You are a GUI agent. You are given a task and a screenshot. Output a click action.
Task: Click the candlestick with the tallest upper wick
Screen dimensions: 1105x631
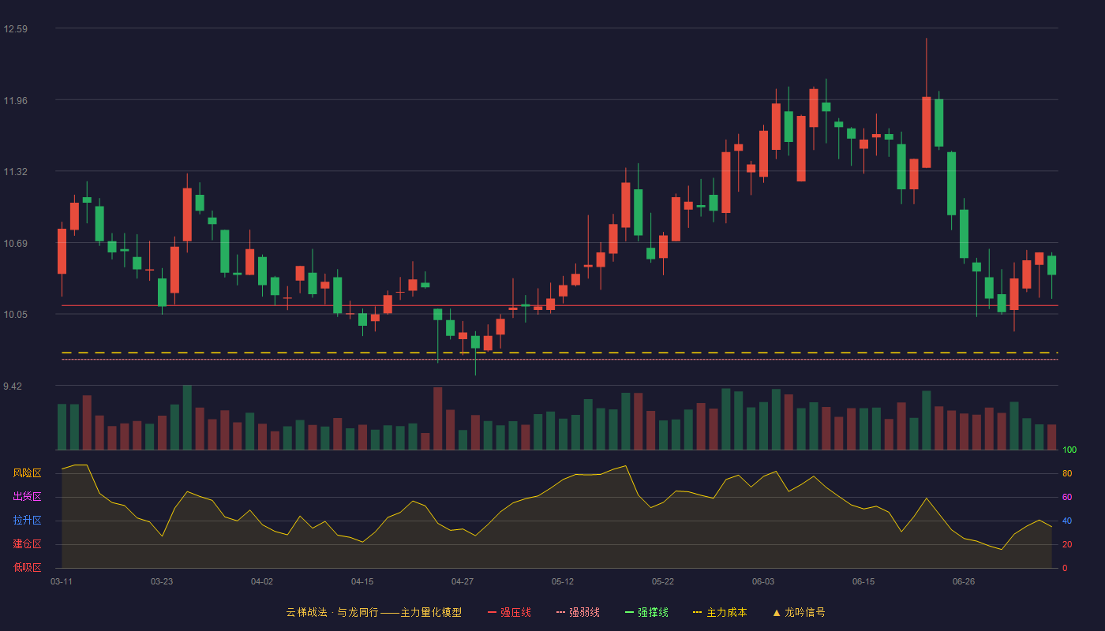click(x=927, y=103)
